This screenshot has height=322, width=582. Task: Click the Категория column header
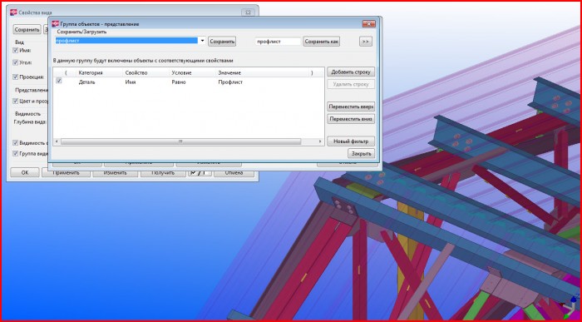[x=91, y=72]
